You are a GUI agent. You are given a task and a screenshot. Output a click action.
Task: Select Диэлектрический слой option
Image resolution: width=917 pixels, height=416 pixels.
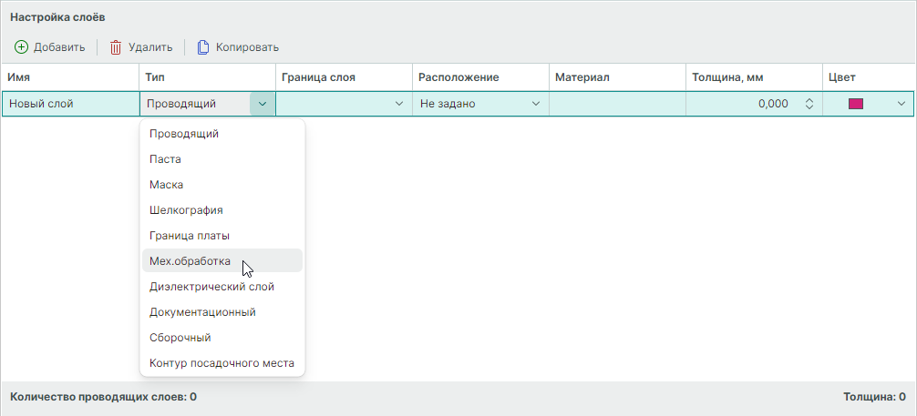click(211, 287)
